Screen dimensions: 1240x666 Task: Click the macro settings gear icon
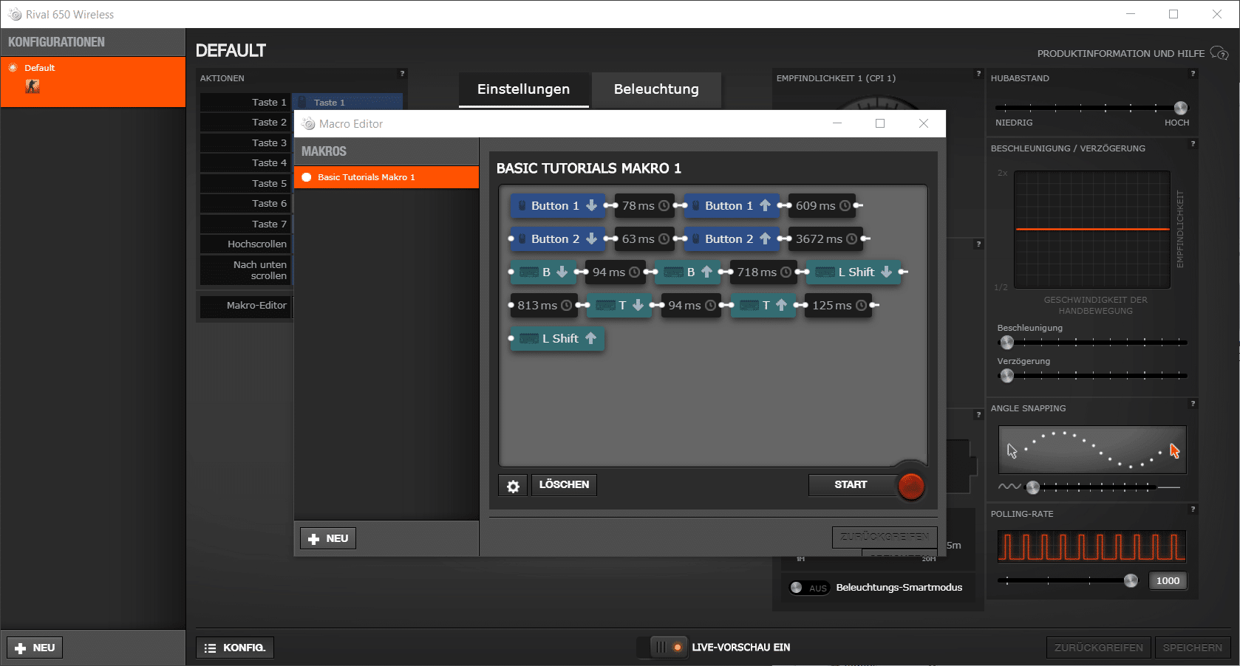point(513,486)
